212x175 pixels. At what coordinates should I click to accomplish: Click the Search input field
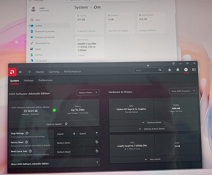click(146, 70)
